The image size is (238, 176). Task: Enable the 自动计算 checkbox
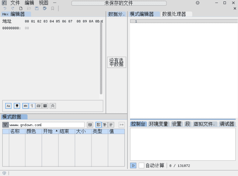[x=141, y=165]
